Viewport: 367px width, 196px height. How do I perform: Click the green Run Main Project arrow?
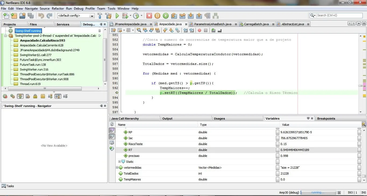pyautogui.click(x=117, y=16)
